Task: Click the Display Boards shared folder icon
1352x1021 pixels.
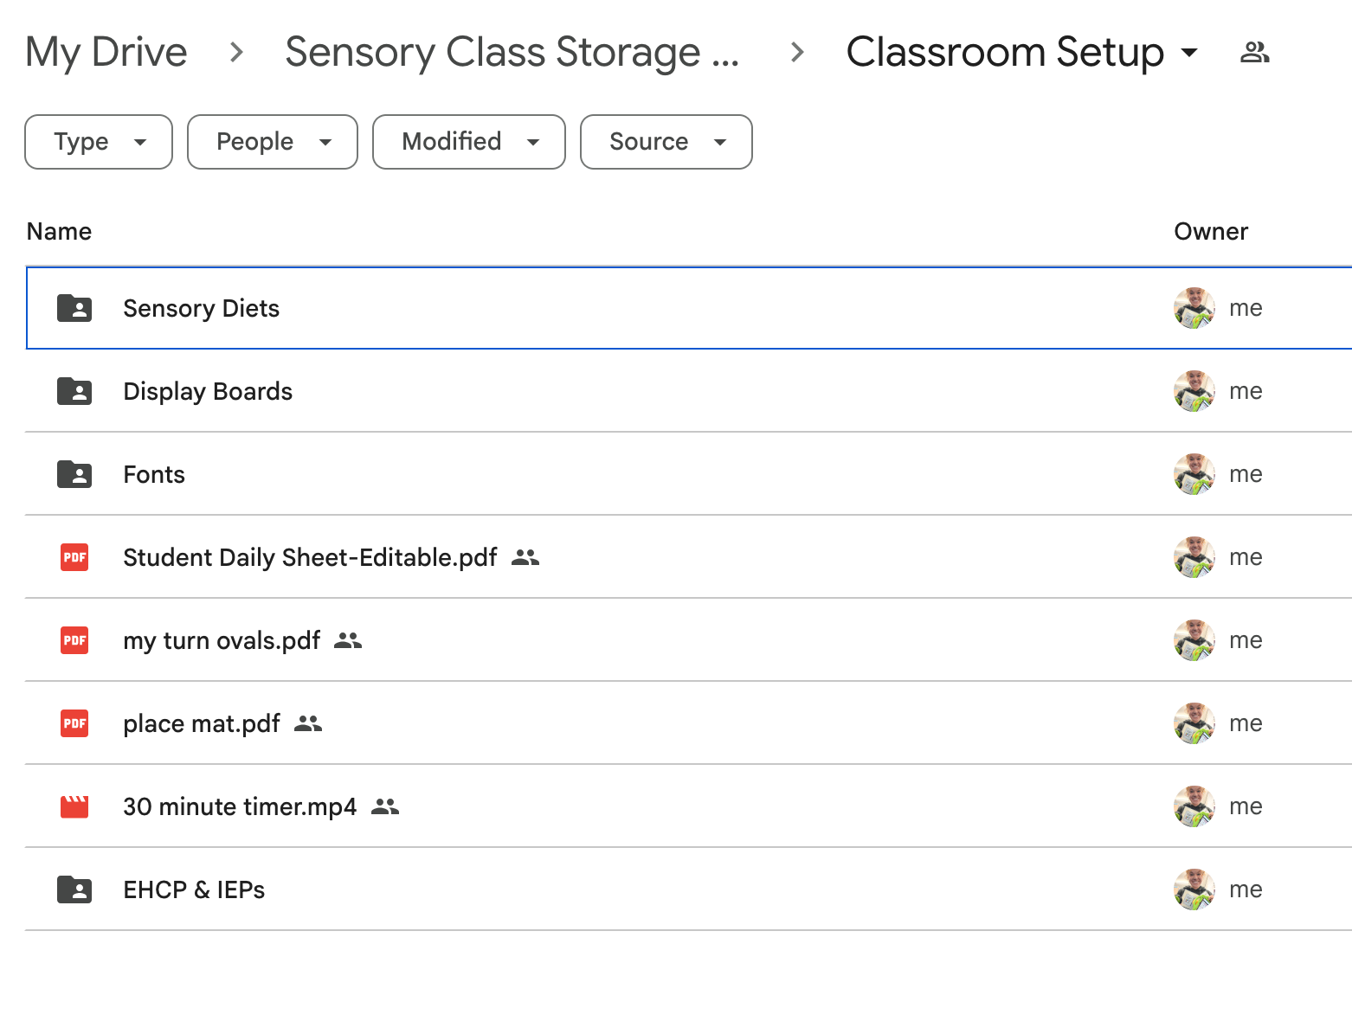Action: tap(74, 391)
